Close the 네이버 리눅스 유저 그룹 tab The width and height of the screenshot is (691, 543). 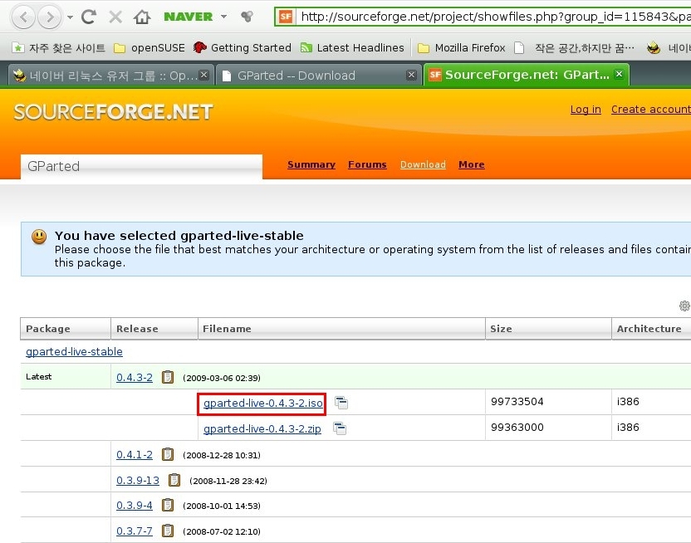tap(203, 75)
